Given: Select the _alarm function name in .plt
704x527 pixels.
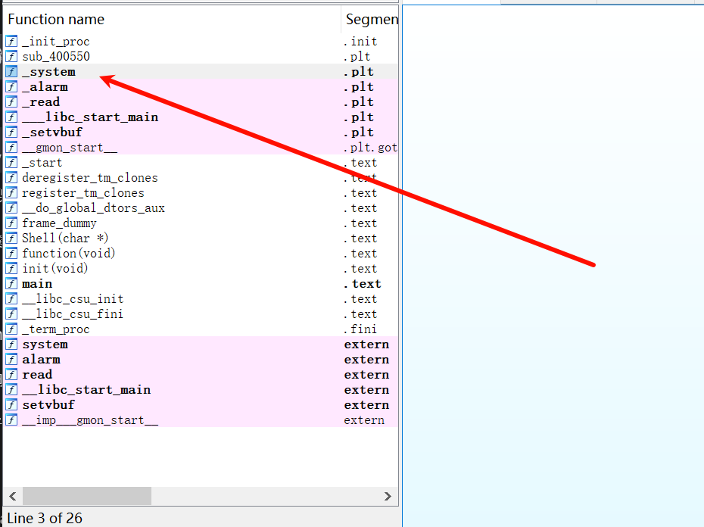Looking at the screenshot, I should click(45, 87).
